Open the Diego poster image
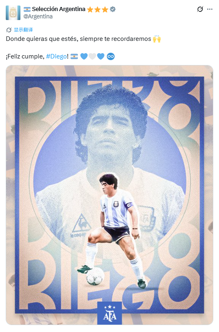The image size is (219, 332). tap(109, 195)
